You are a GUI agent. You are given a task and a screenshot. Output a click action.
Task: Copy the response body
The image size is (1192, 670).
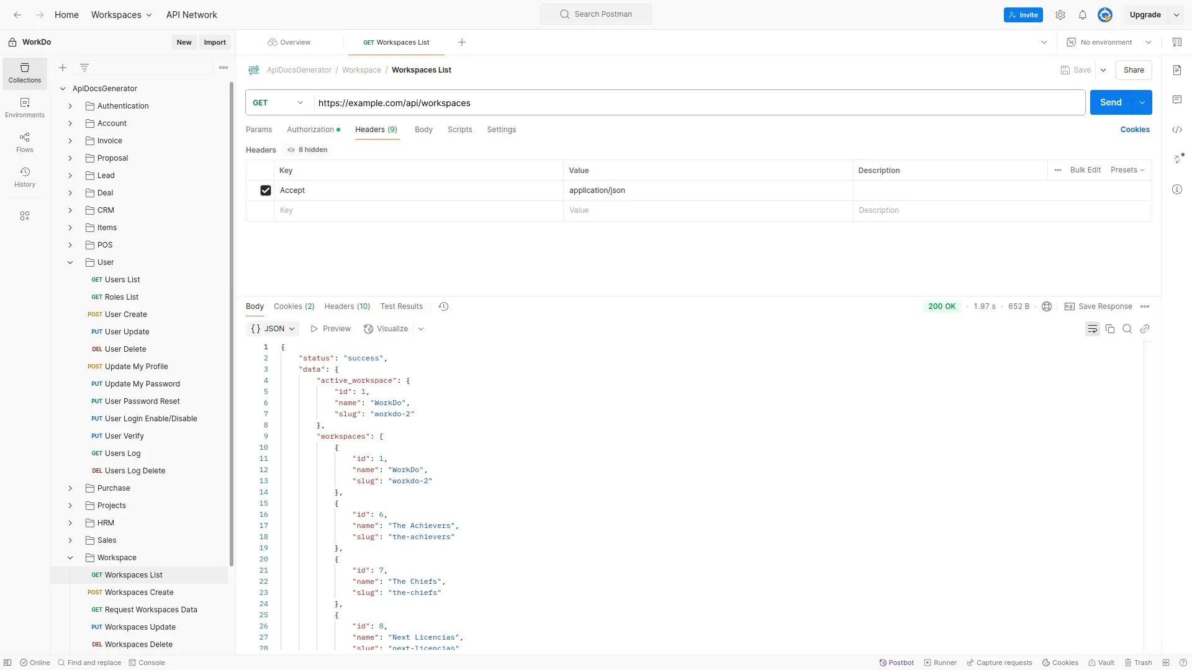click(1109, 329)
